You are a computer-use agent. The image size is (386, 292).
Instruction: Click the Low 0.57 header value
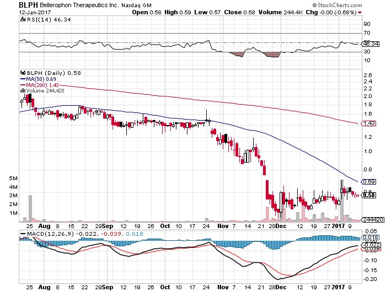tap(207, 12)
